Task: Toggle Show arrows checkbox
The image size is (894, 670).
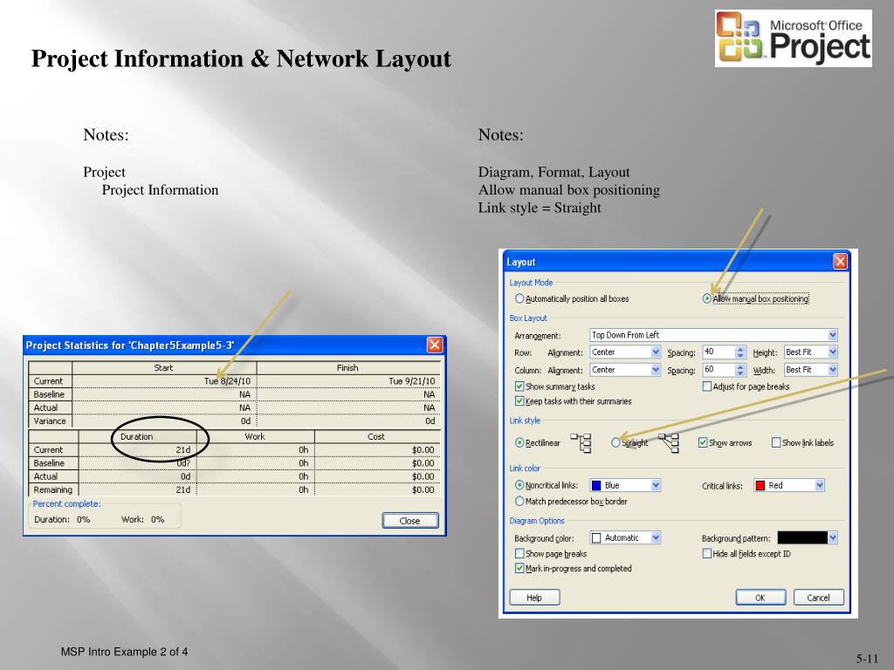Action: (703, 442)
